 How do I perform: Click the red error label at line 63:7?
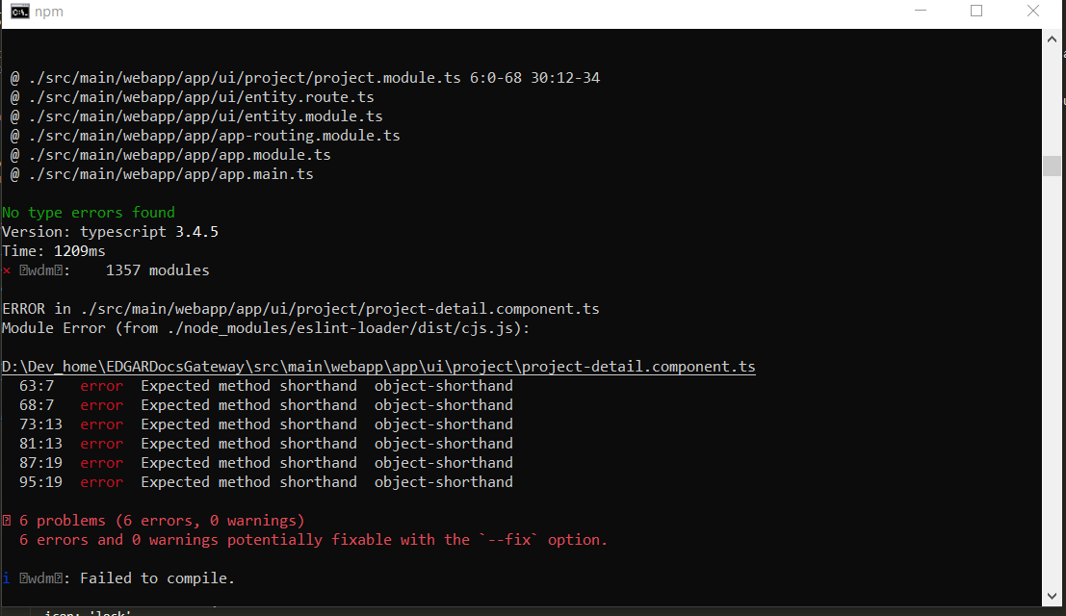(x=101, y=385)
